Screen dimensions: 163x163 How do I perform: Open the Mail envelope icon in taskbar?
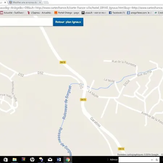[x=50, y=160]
